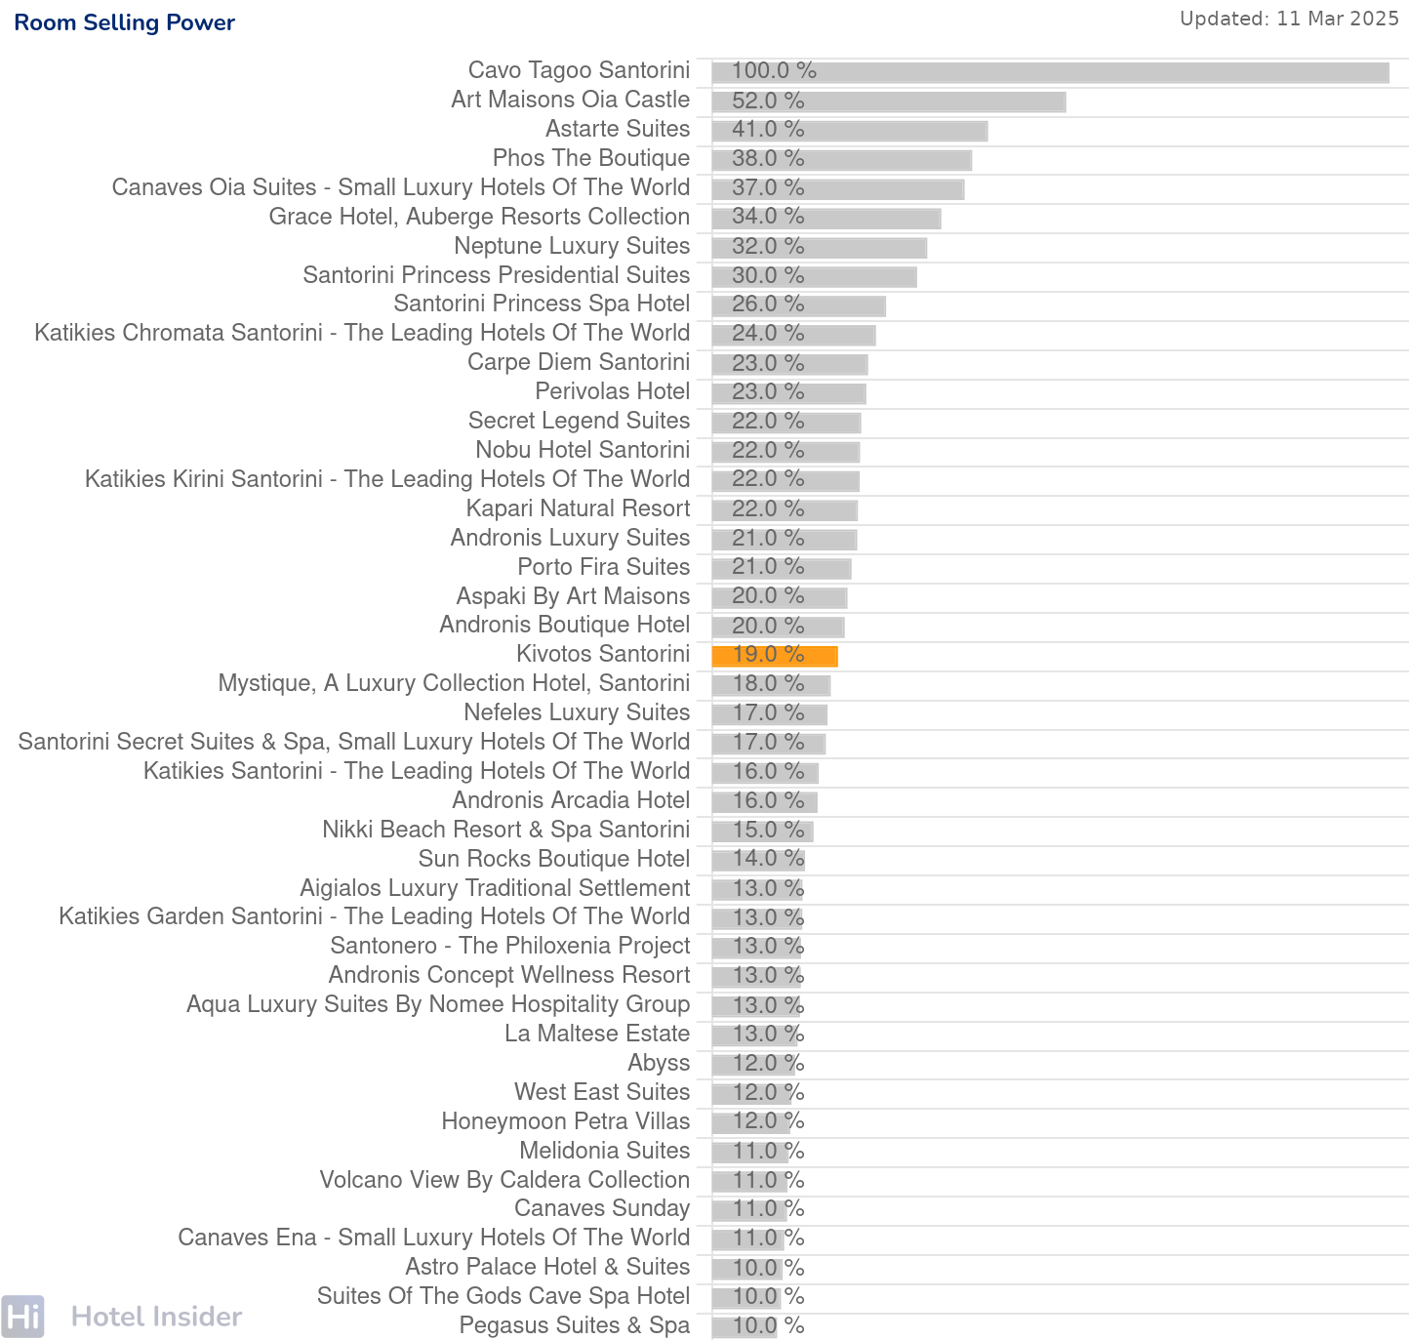Select the Astarte Suites label
1409x1340 pixels.
click(618, 129)
